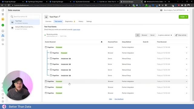
Task: Expand the Deduplicated Server row at 7:26:56
Action: (187, 70)
